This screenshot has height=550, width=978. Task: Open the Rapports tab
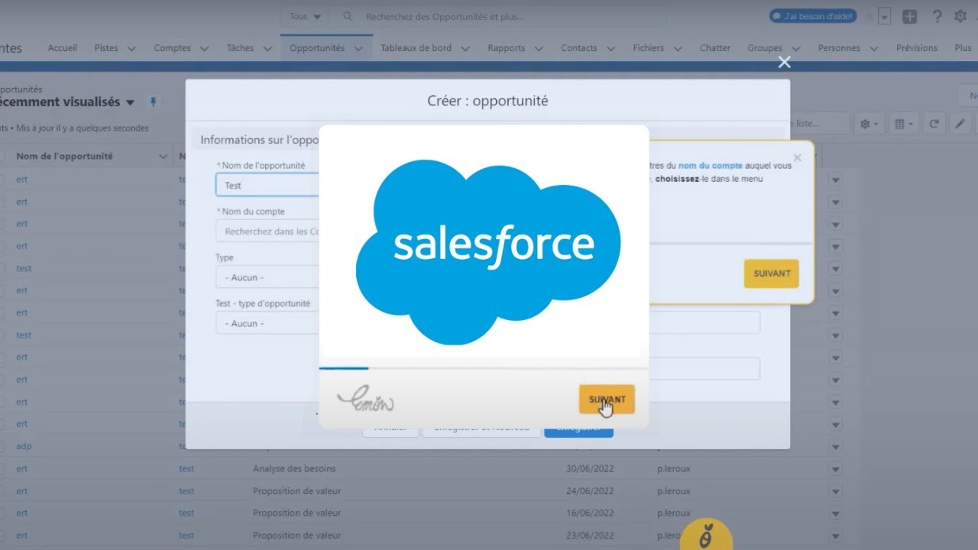(x=506, y=48)
